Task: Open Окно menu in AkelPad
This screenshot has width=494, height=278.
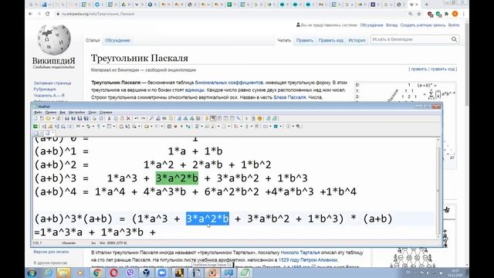Action: click(92, 112)
